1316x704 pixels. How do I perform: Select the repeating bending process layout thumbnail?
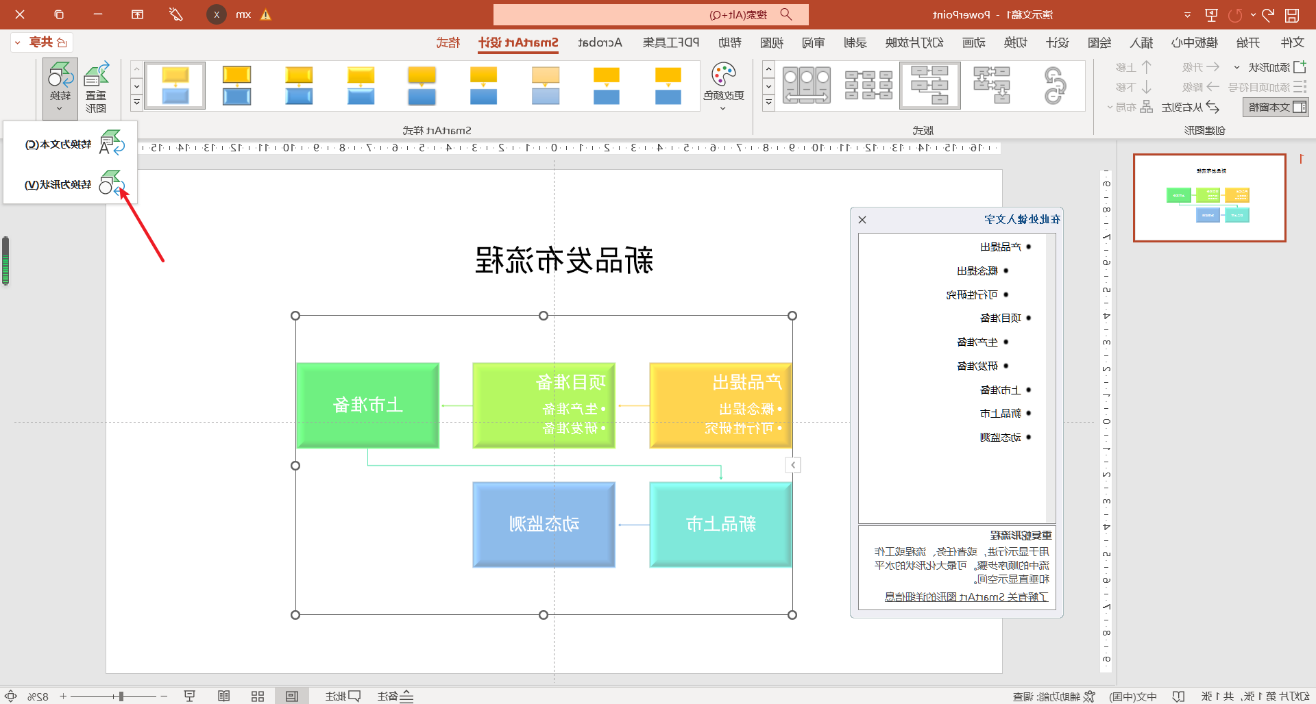tap(930, 85)
